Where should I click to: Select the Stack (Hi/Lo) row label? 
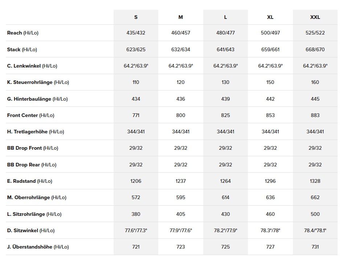pyautogui.click(x=22, y=49)
